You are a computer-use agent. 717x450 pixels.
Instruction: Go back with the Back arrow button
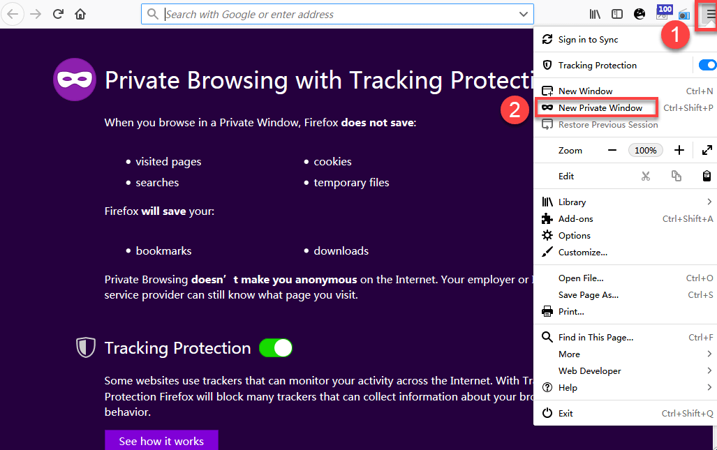coord(13,14)
